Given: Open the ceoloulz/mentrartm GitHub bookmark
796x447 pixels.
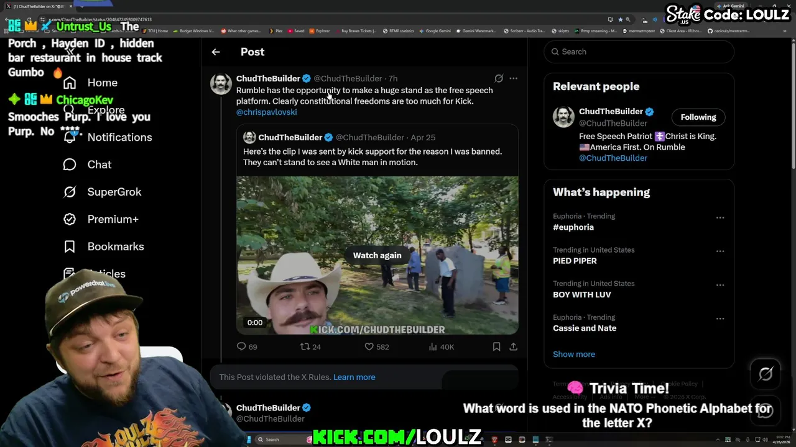Looking at the screenshot, I should pyautogui.click(x=728, y=31).
